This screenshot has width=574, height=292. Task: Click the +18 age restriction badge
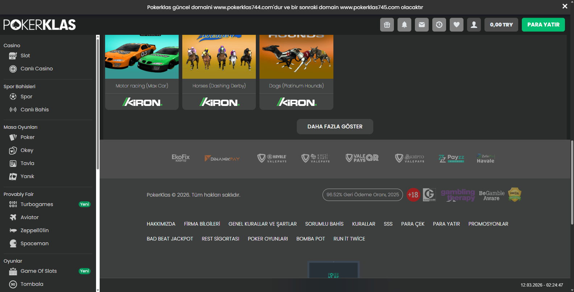(x=413, y=195)
